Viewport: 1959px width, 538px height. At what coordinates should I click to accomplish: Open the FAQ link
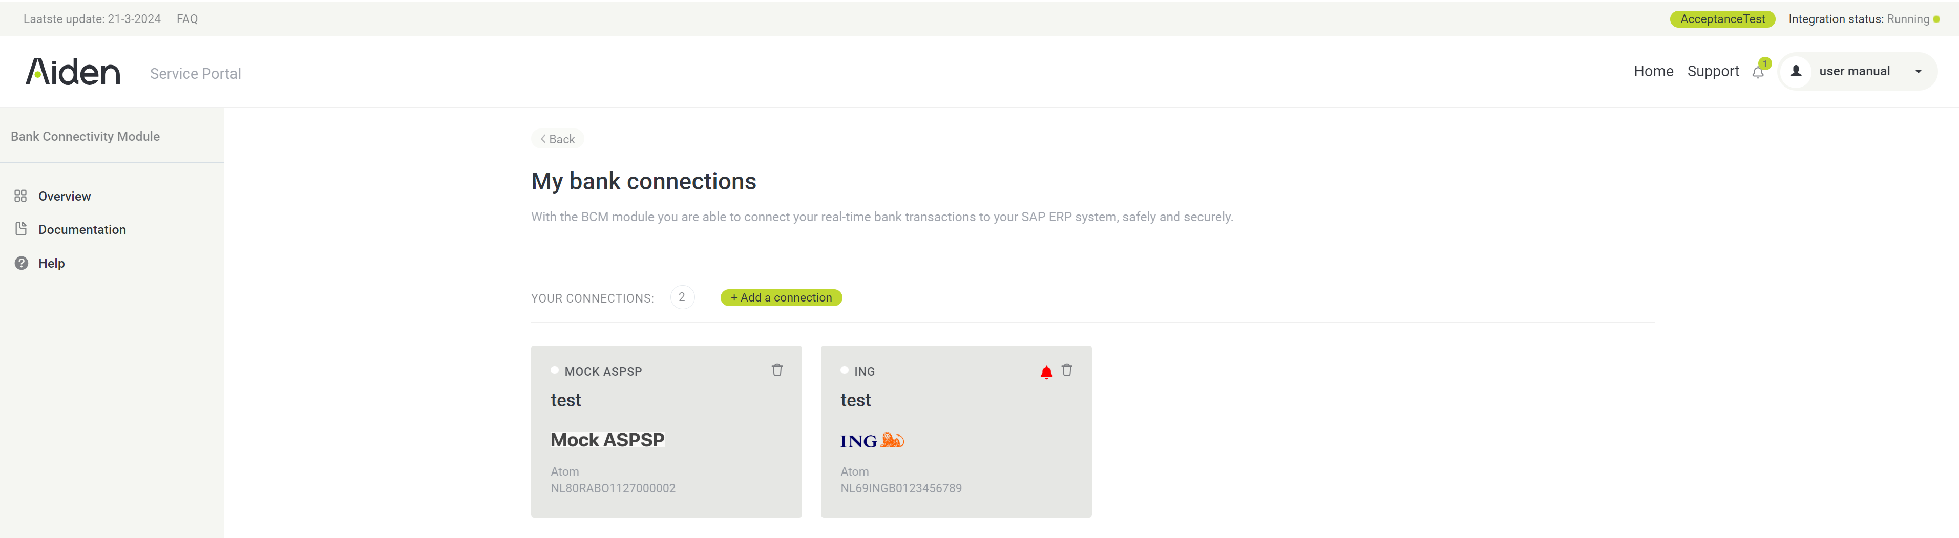[x=187, y=19]
